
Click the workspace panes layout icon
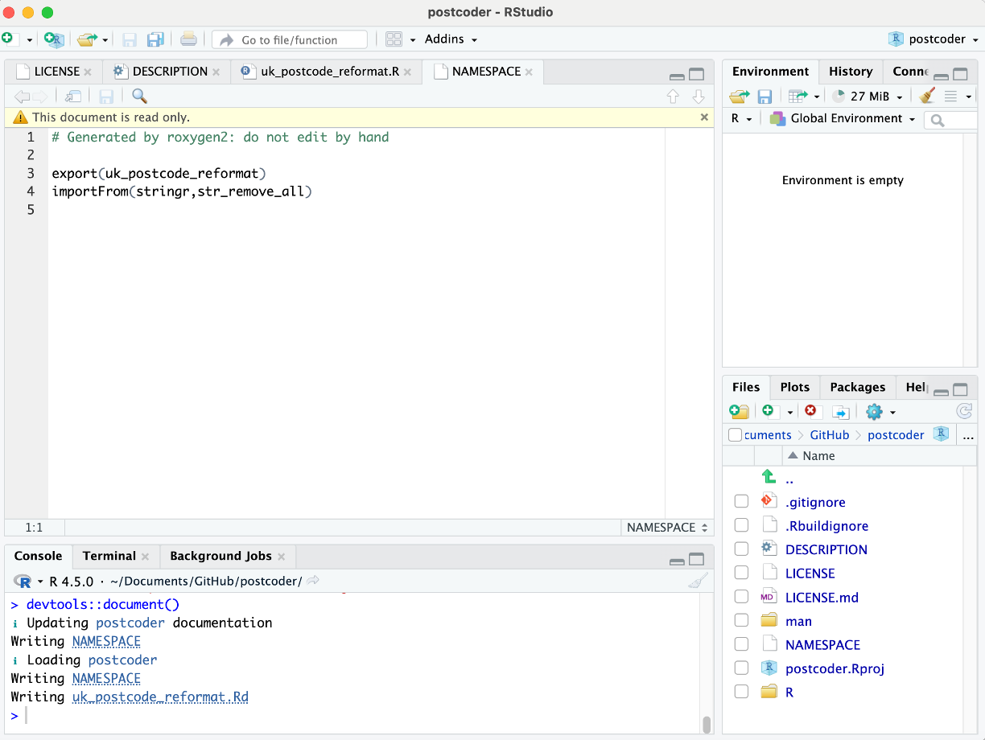pos(394,39)
